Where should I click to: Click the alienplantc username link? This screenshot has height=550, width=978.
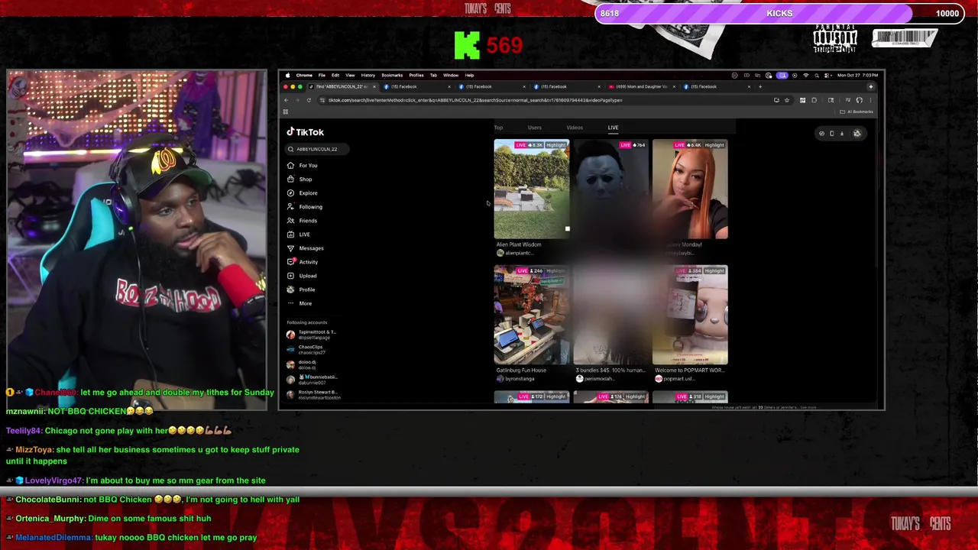click(x=518, y=253)
